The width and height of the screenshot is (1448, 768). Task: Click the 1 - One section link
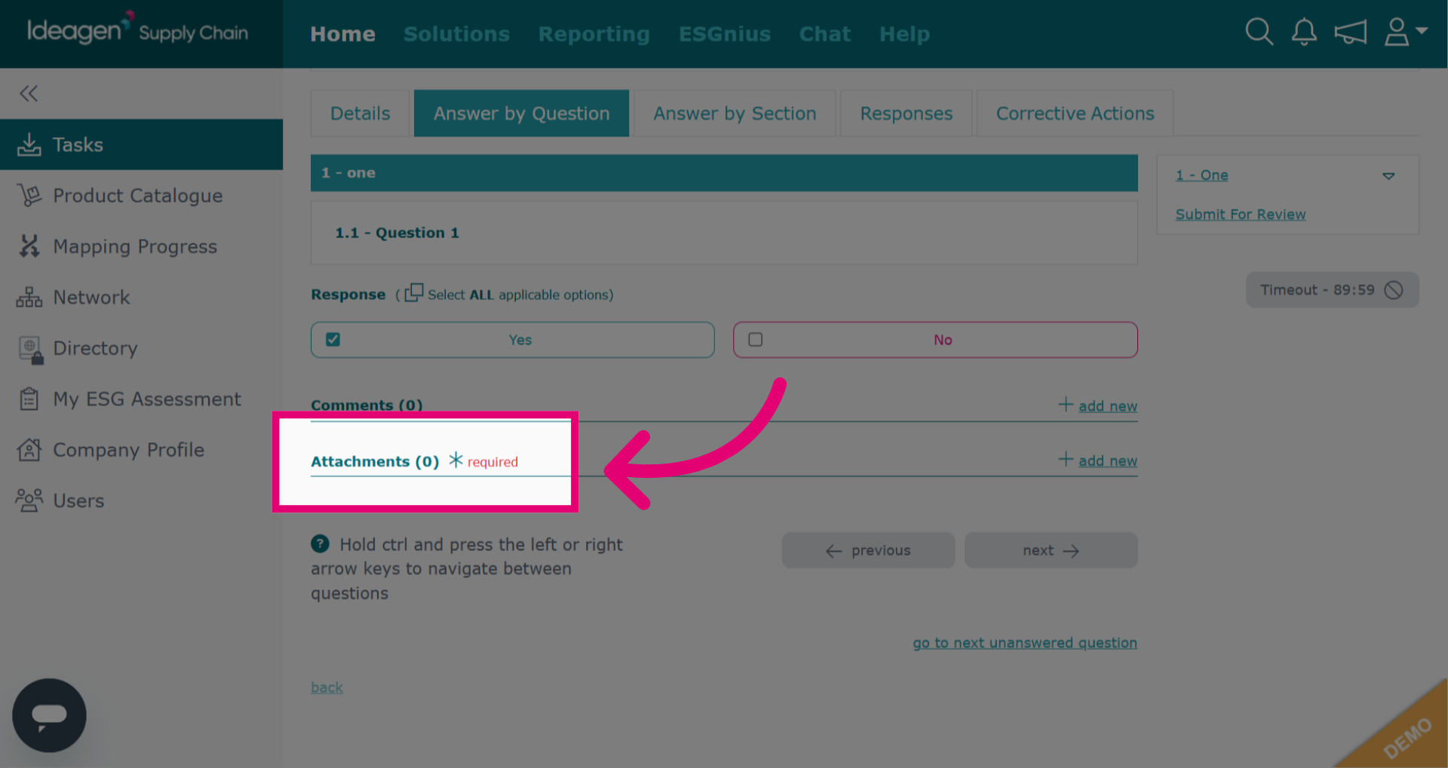coord(1201,175)
